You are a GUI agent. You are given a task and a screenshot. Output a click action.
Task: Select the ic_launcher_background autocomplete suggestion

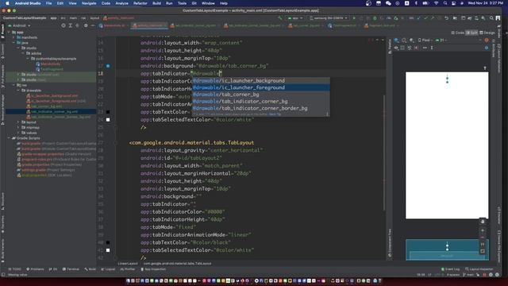pos(261,80)
